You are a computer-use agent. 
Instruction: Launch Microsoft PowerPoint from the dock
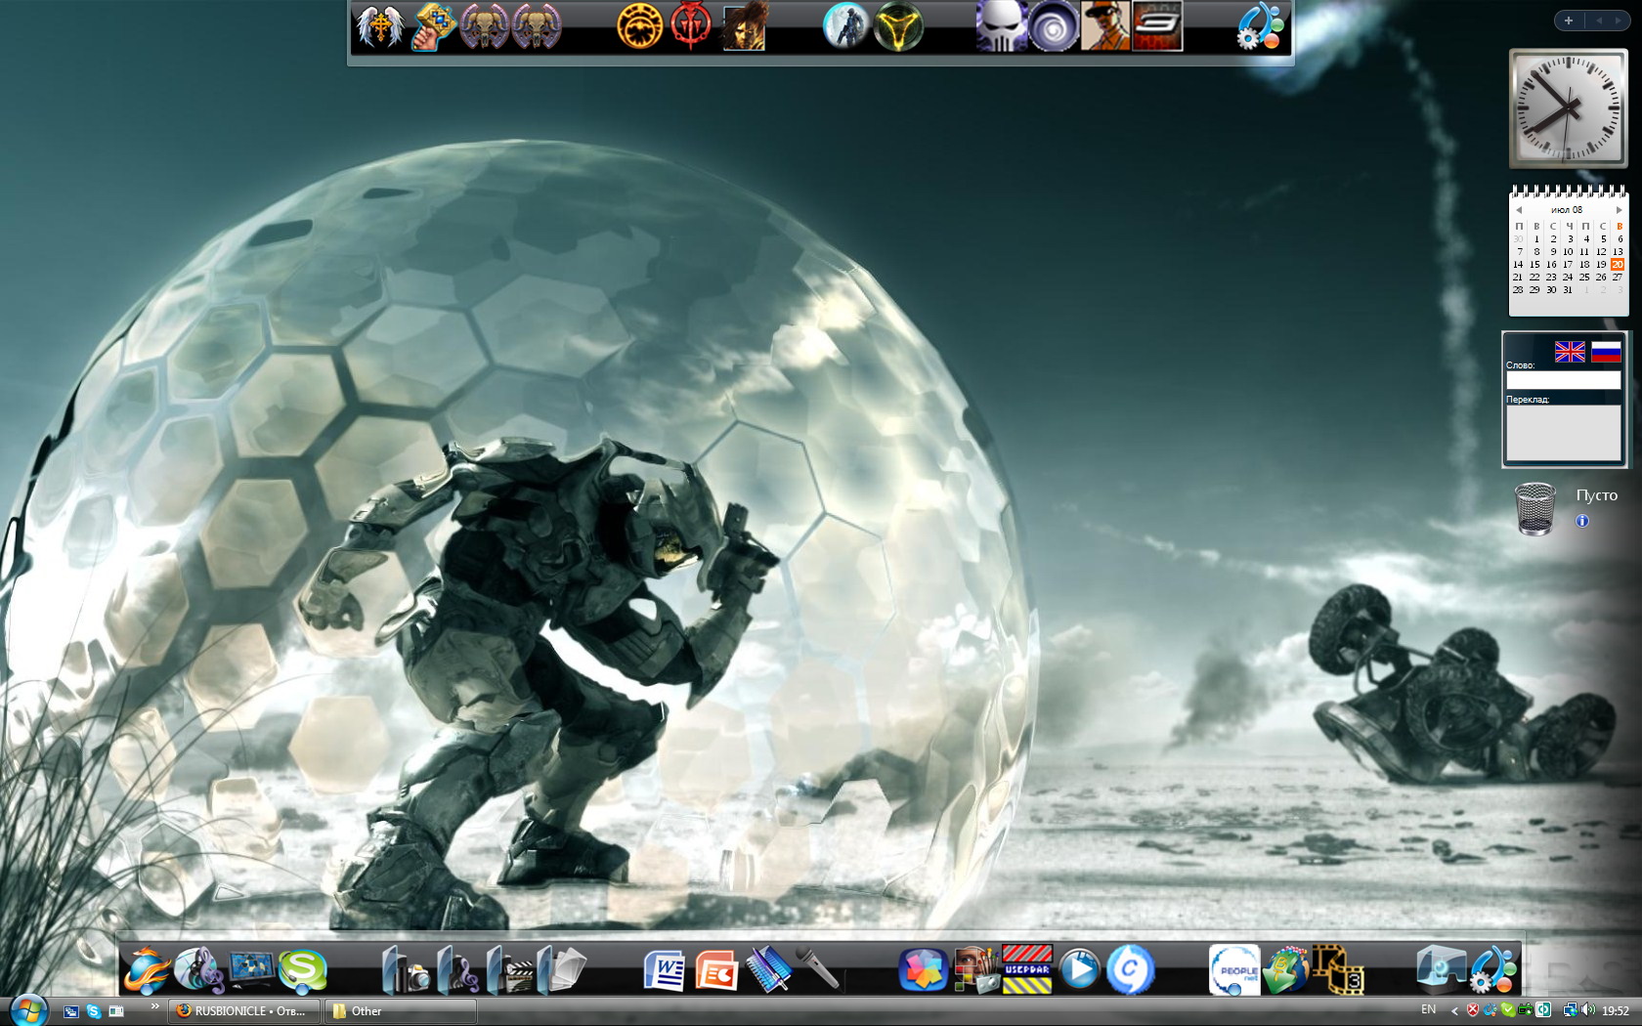coord(716,970)
